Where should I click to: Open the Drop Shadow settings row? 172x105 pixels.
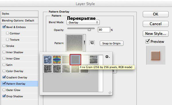point(19,96)
